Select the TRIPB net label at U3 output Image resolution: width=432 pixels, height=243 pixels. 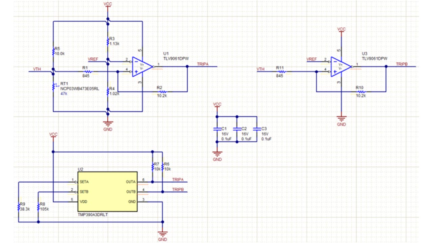click(x=402, y=64)
